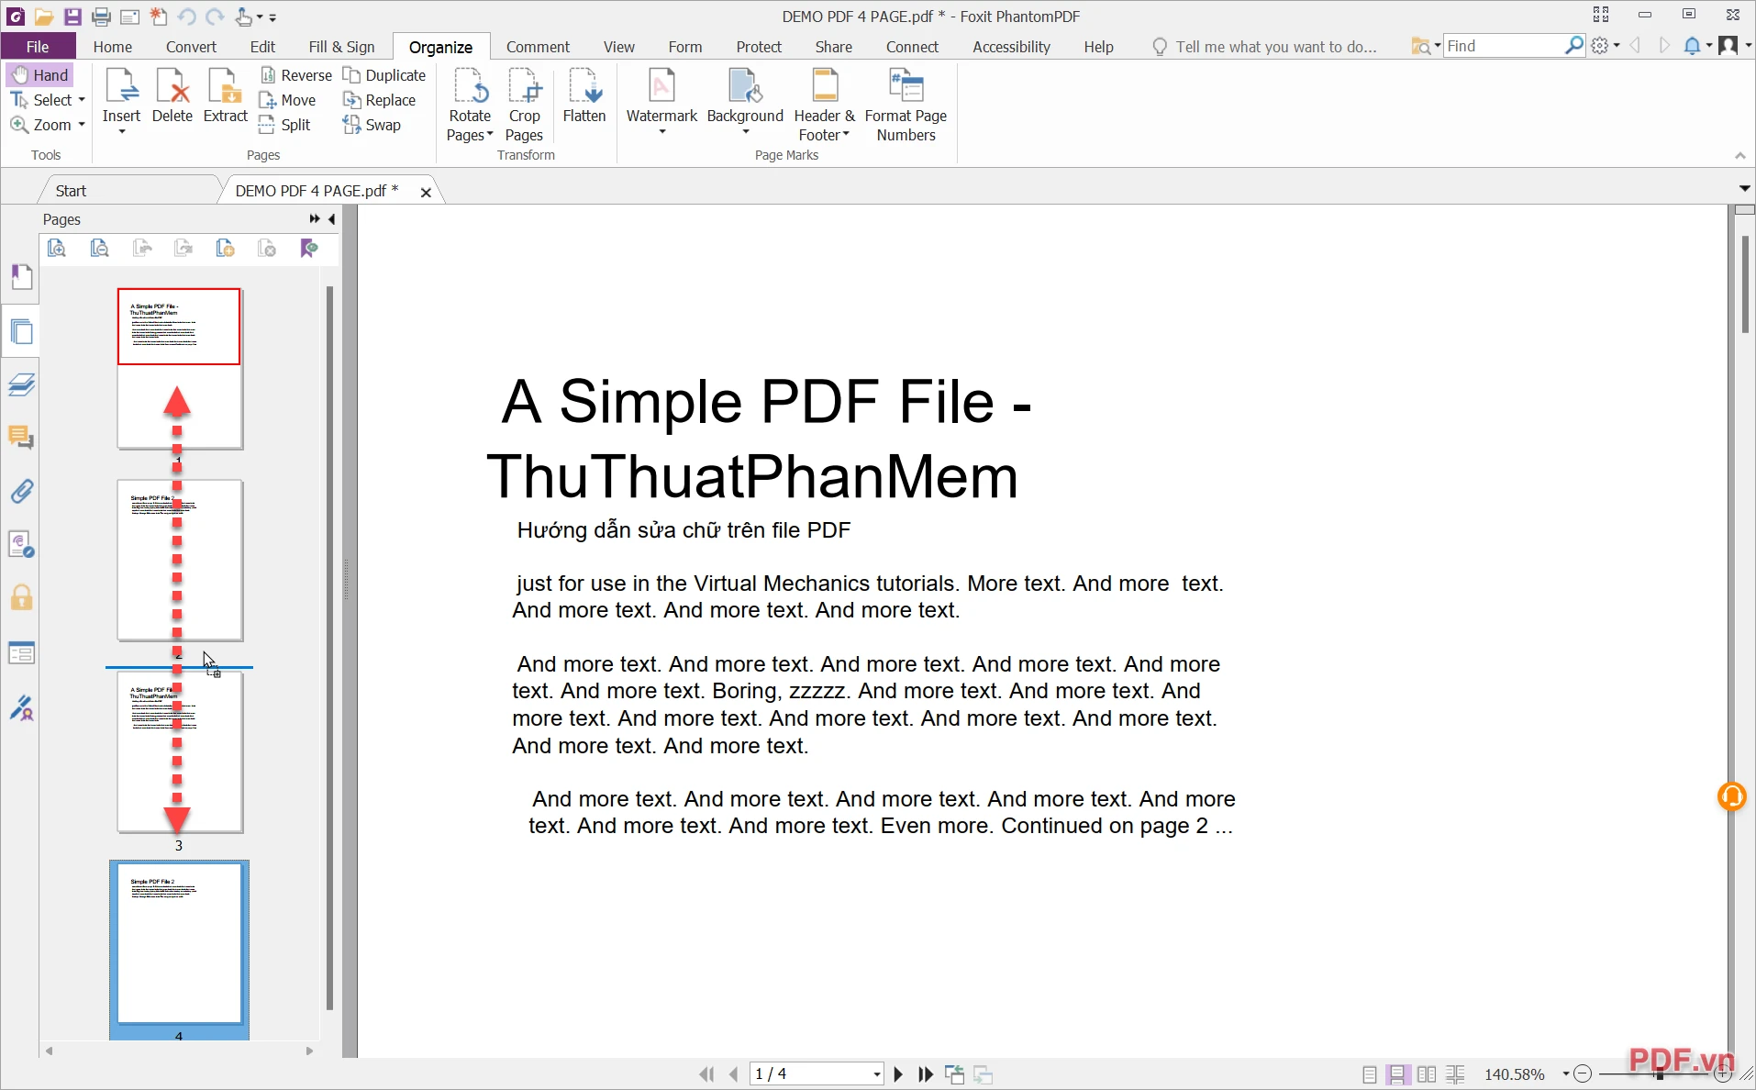1756x1090 pixels.
Task: Expand the Background dropdown
Action: [x=745, y=132]
